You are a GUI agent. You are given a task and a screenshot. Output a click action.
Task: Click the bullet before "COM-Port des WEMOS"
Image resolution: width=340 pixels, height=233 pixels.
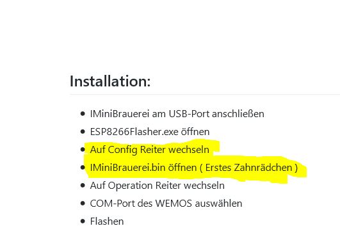pyautogui.click(x=83, y=204)
